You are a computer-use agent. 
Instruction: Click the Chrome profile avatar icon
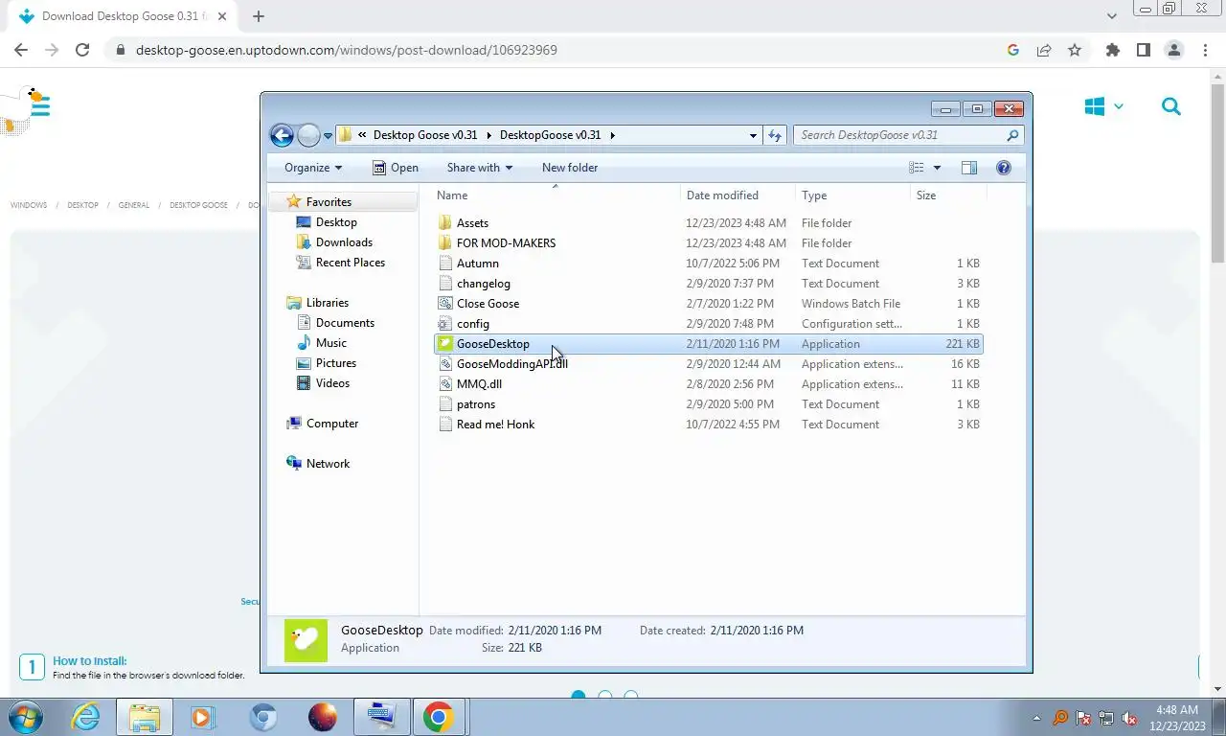1174,50
